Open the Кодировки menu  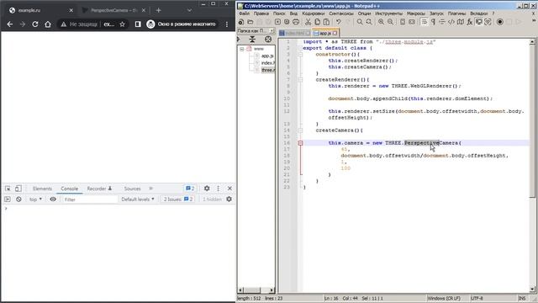314,13
